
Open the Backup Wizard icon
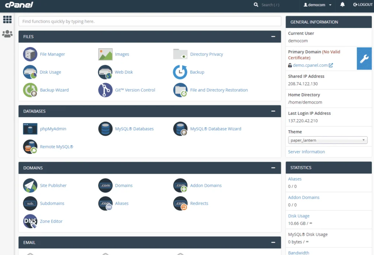point(30,90)
